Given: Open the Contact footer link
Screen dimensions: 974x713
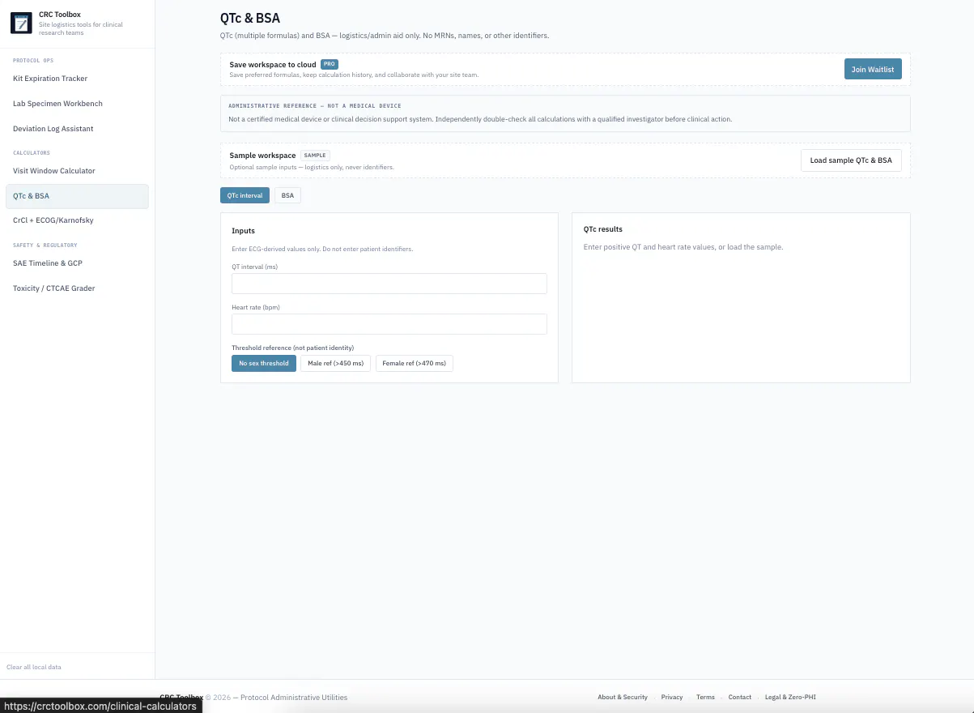Looking at the screenshot, I should click(740, 697).
